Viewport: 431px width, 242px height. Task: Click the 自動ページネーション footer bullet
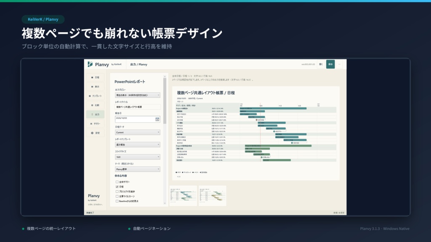152,229
